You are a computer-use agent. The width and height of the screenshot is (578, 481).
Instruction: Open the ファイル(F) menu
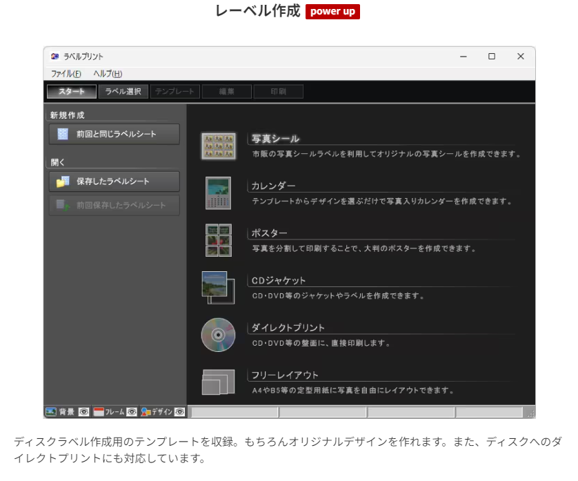tap(66, 74)
